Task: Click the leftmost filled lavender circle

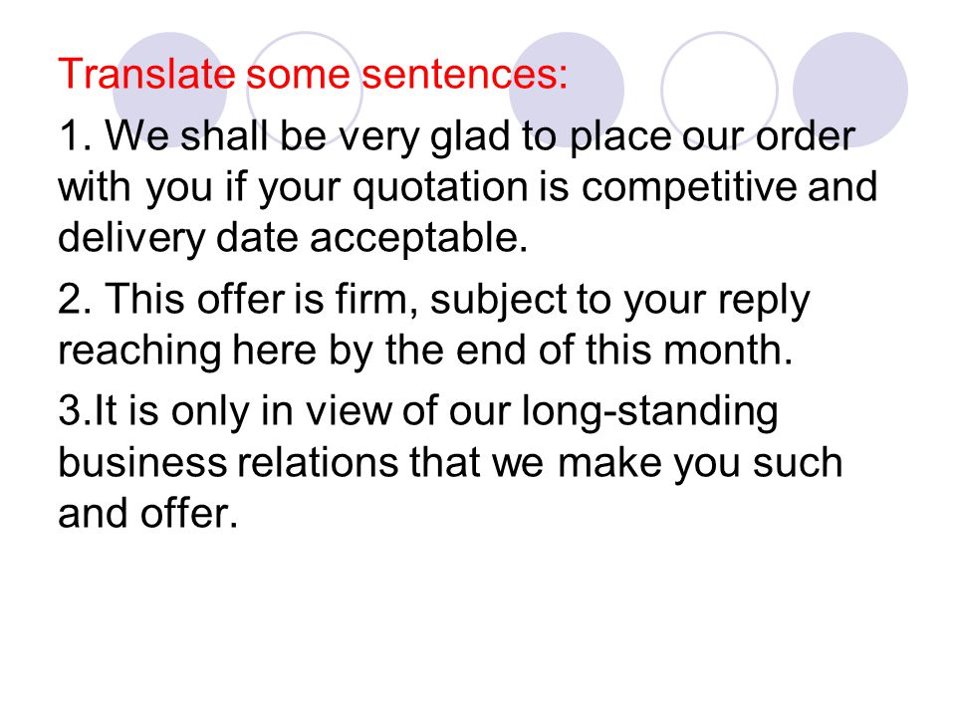Action: [x=170, y=91]
